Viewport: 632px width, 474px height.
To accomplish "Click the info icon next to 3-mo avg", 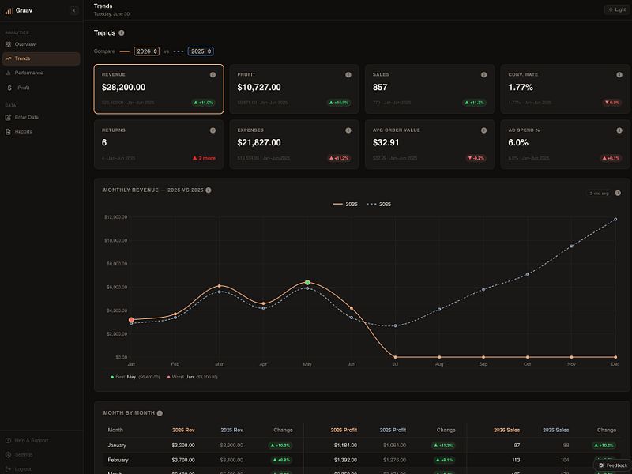I will coord(618,193).
